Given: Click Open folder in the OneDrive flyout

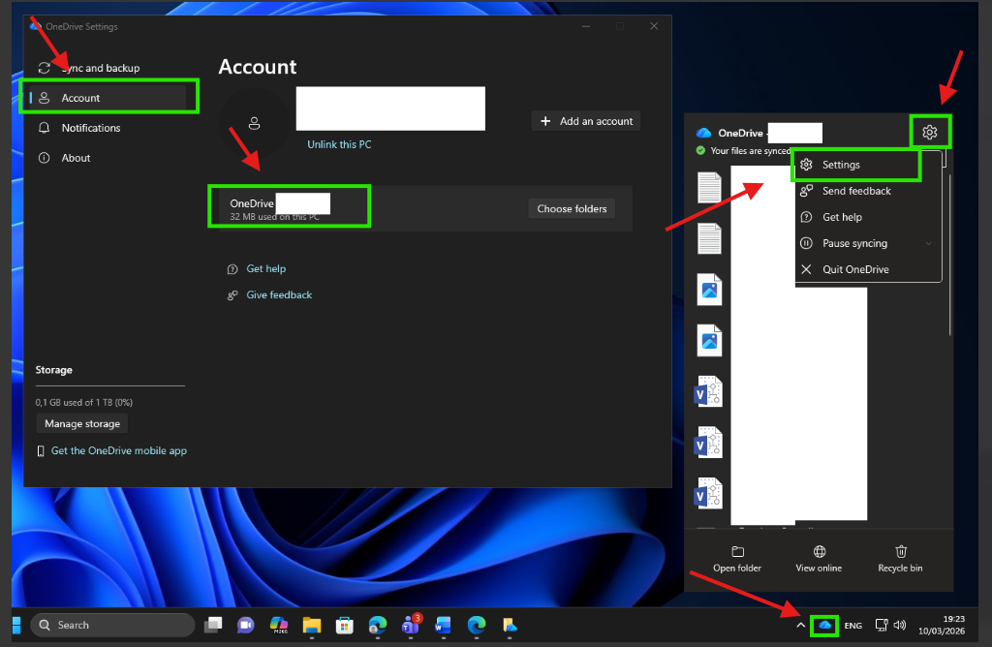Looking at the screenshot, I should tap(737, 559).
